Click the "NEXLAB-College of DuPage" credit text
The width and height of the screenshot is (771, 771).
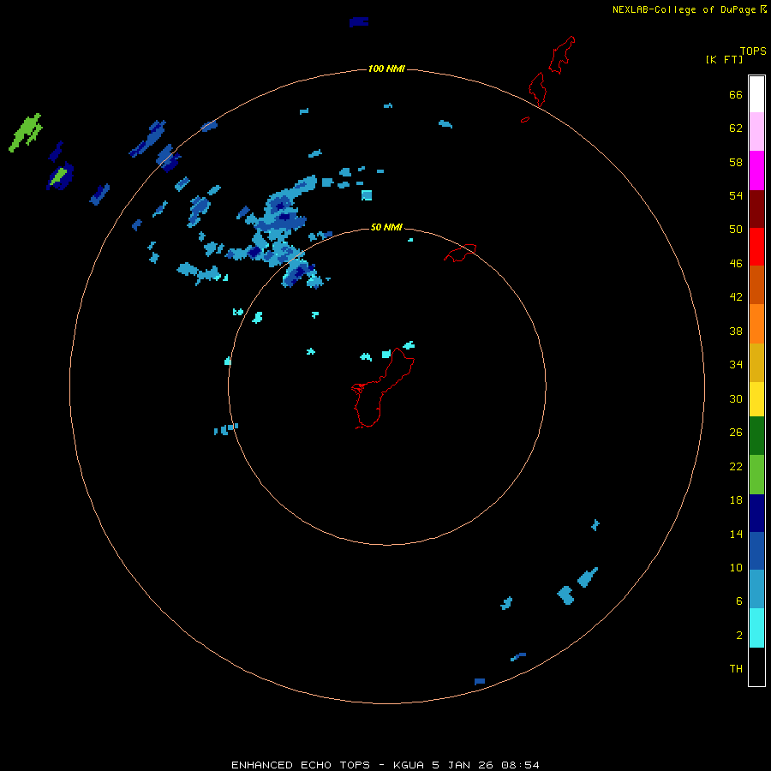[684, 9]
